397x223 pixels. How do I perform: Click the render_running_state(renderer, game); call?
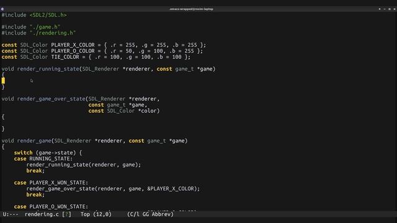tap(84, 165)
